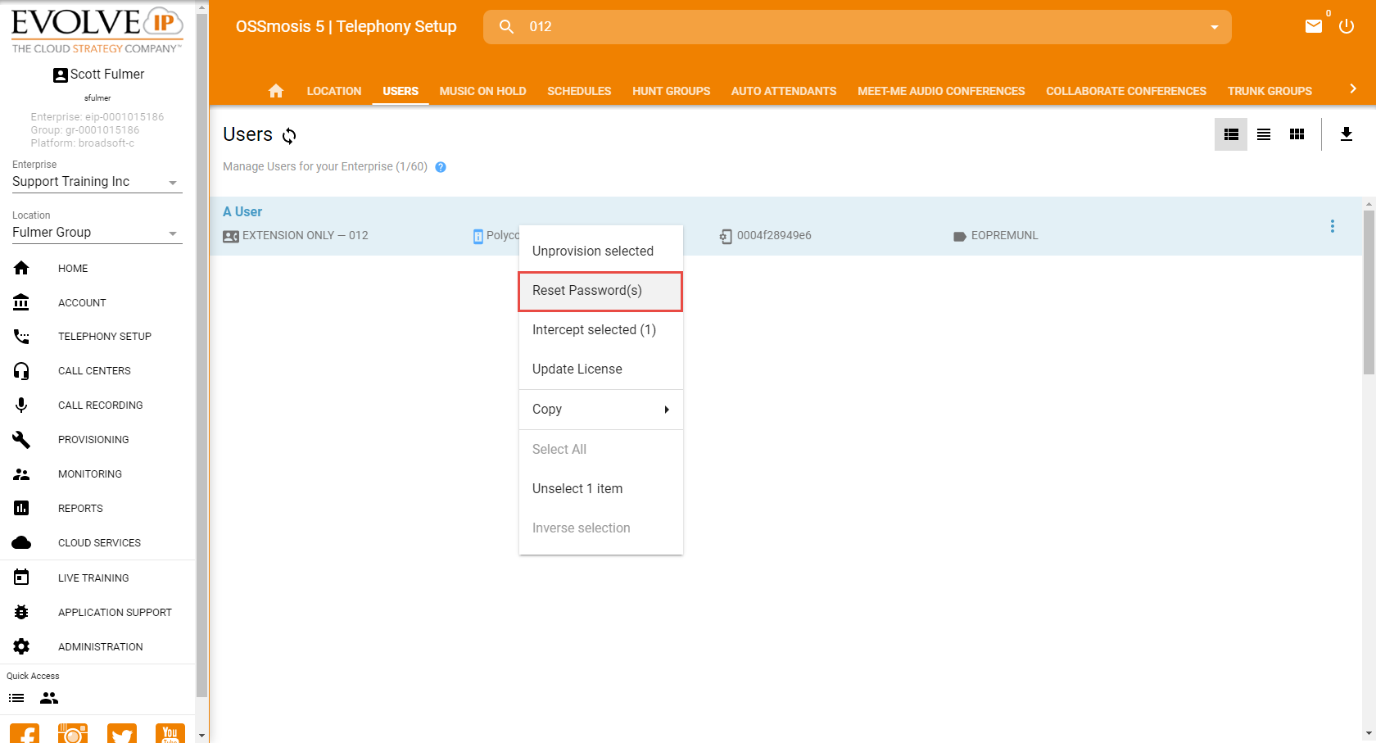Expand the Copy submenu

[x=600, y=410]
